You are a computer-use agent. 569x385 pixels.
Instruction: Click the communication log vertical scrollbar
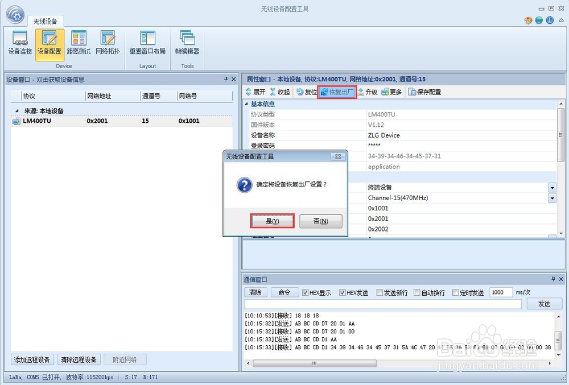pos(559,340)
